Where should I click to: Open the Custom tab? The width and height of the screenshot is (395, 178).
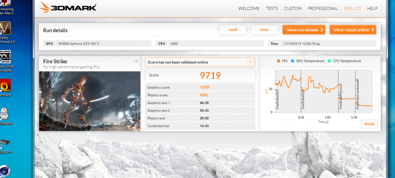click(293, 8)
